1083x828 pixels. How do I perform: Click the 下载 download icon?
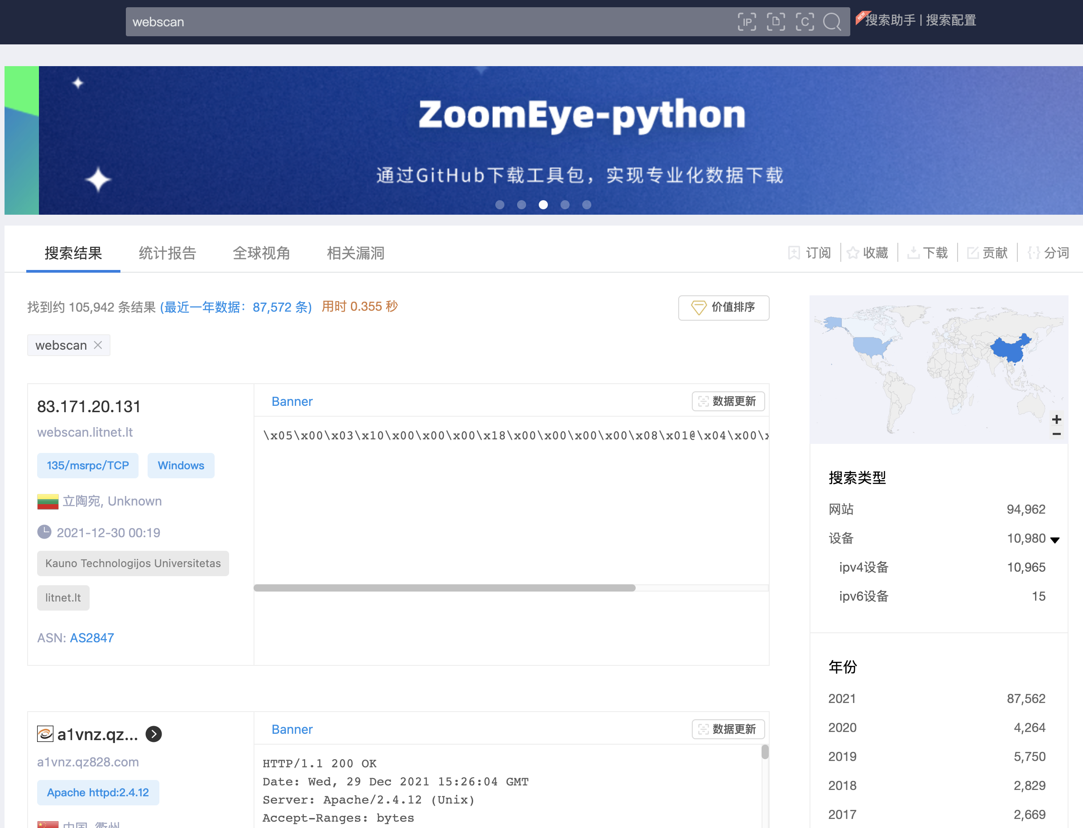pos(913,253)
